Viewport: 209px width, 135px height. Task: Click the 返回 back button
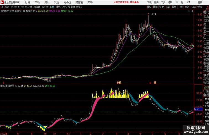coord(200,7)
